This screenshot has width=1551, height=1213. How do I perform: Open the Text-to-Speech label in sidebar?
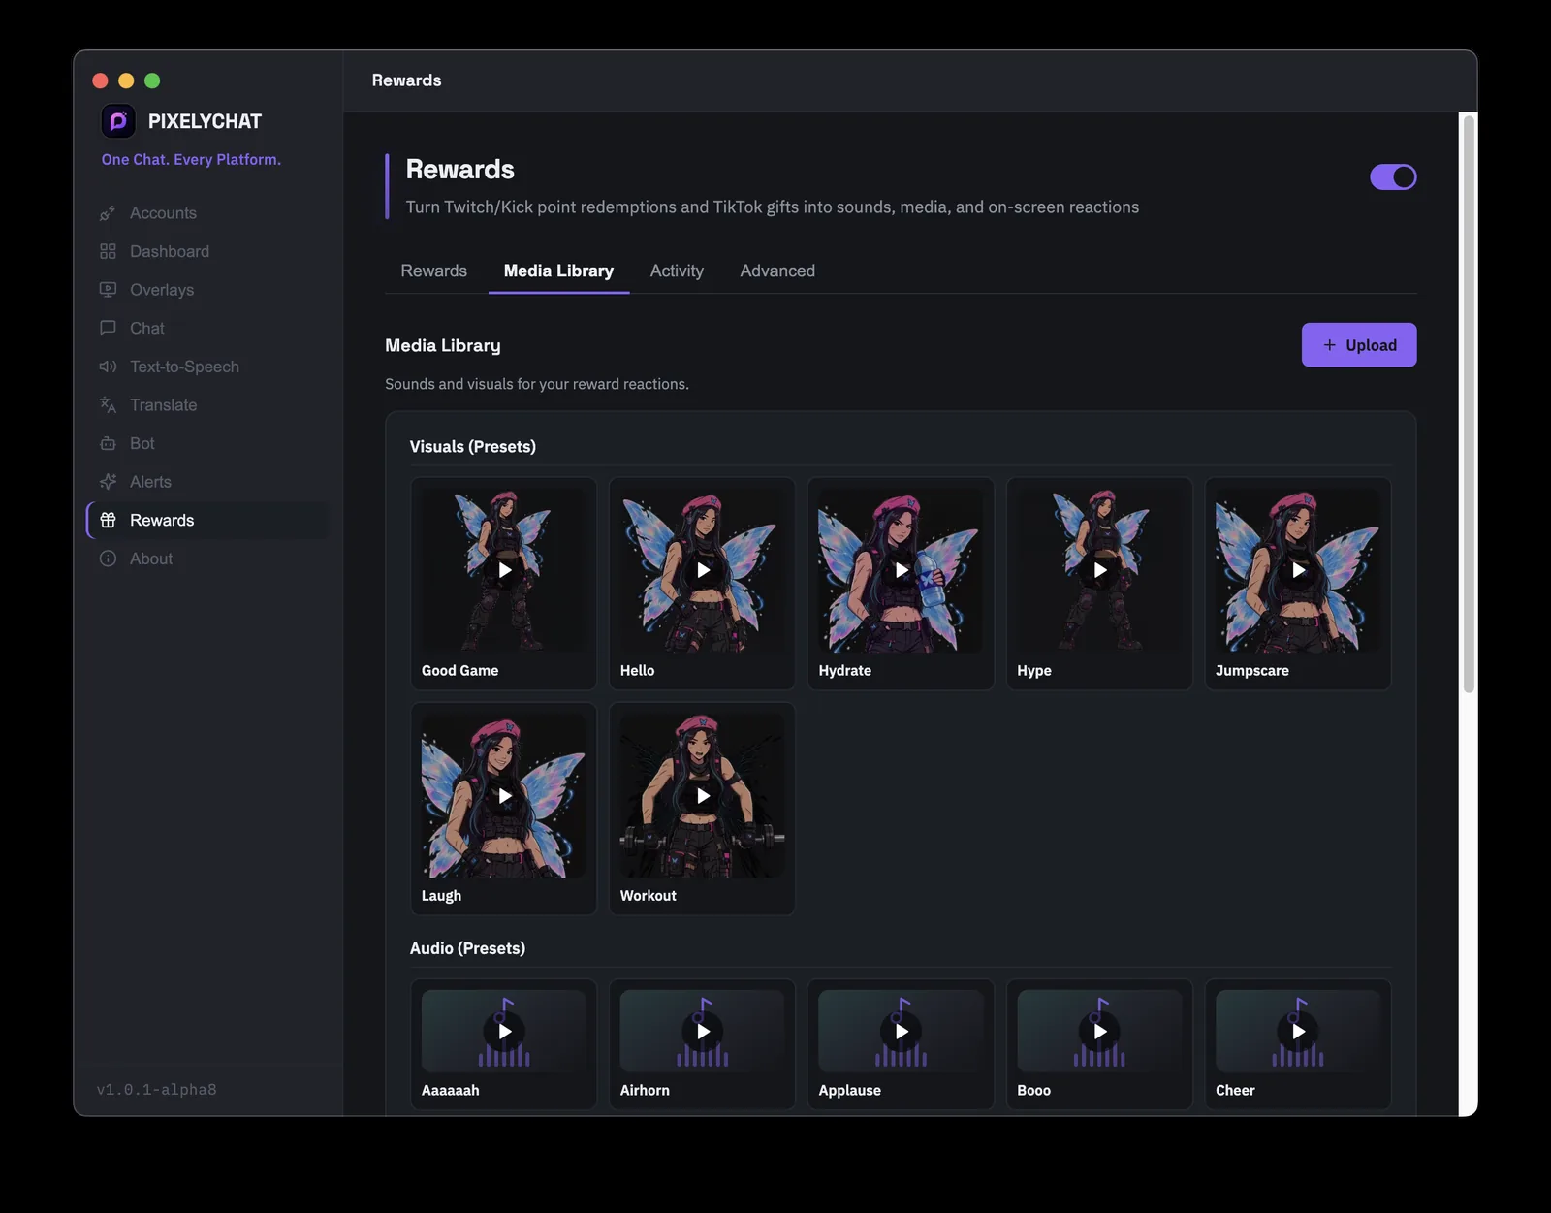184,367
